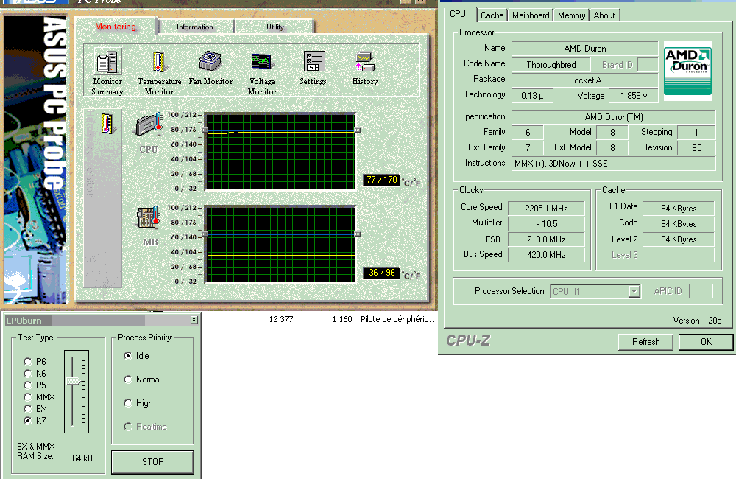Click the CPUburn RAM size slider
Screen dimensions: 736x479
click(74, 381)
